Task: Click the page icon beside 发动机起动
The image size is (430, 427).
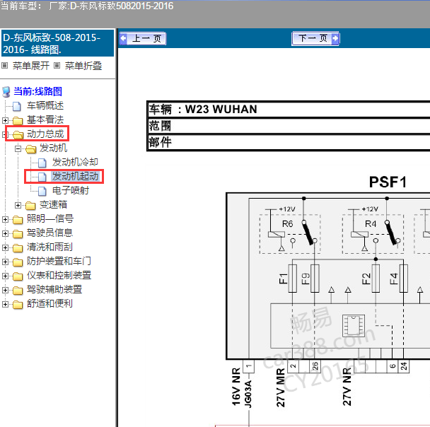Action: tap(42, 177)
